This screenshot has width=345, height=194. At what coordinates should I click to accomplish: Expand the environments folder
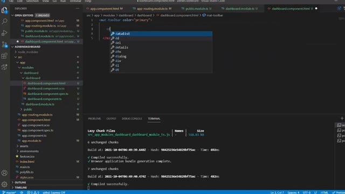click(29, 151)
